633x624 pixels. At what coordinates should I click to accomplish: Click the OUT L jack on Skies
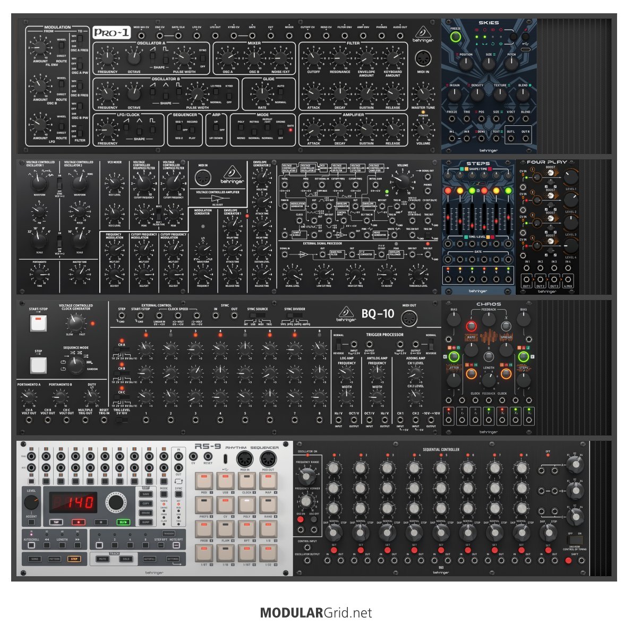pyautogui.click(x=511, y=139)
